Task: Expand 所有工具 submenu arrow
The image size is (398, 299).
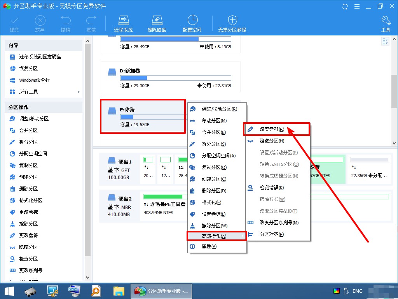Action: click(x=79, y=92)
